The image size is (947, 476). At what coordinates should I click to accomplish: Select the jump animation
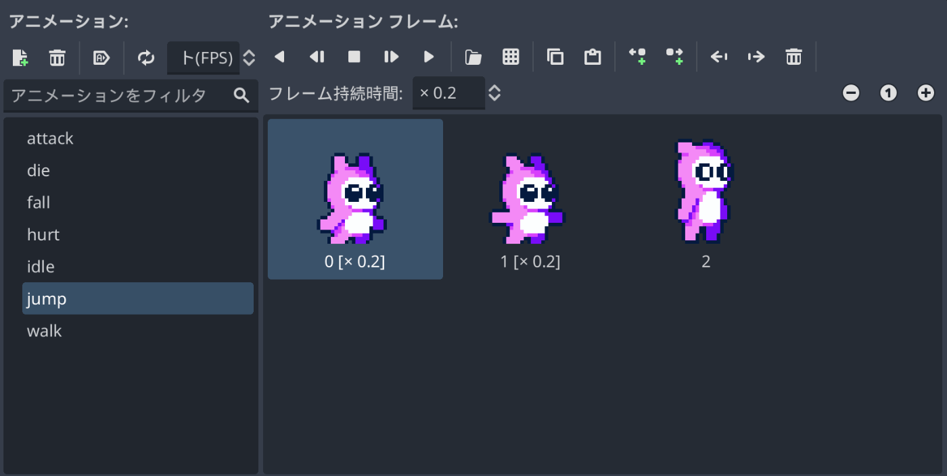click(138, 298)
